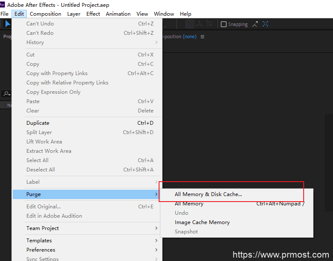
Task: Click Cut in Edit menu
Action: (87, 55)
